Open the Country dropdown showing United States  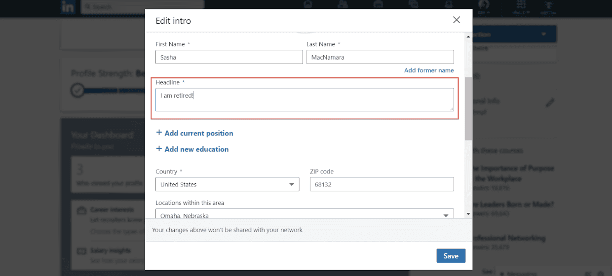[228, 184]
